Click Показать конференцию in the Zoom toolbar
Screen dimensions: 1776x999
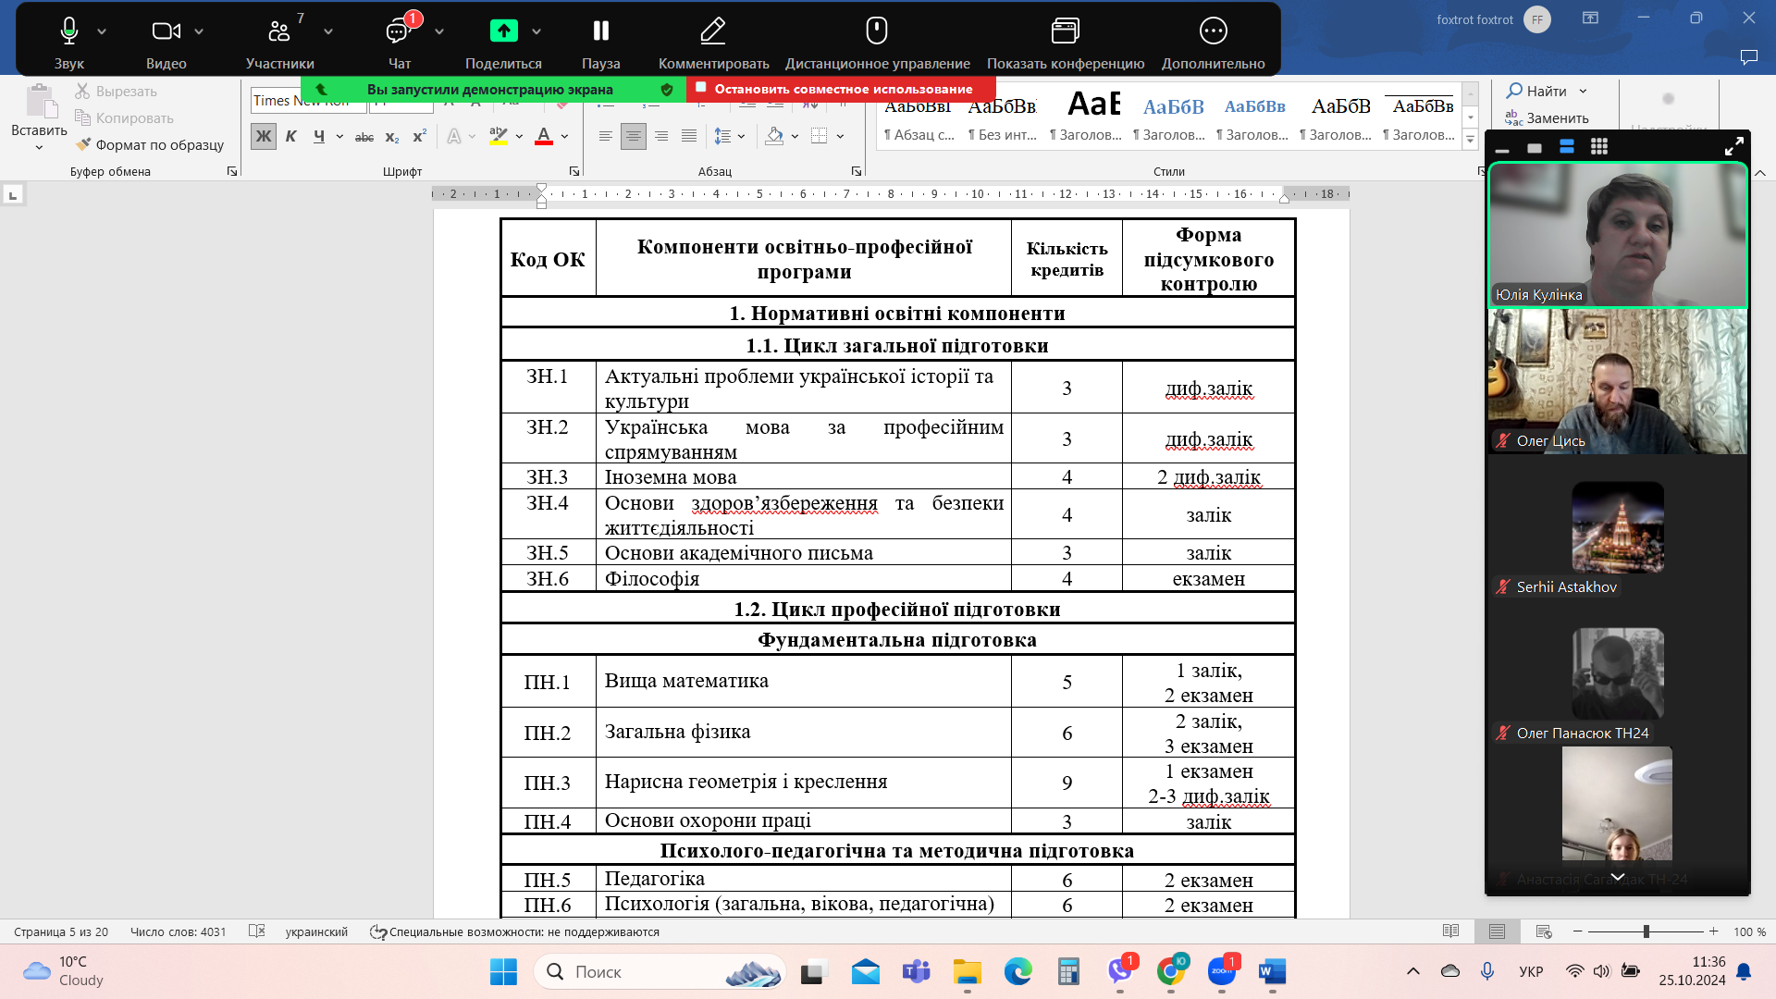1066,41
